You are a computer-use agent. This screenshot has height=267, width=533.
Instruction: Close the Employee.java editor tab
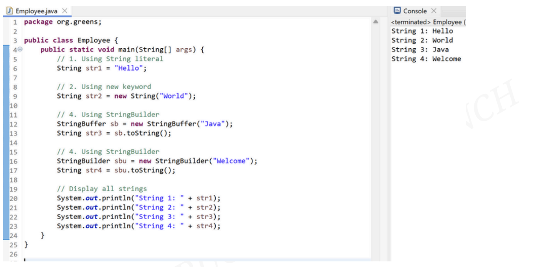64,11
